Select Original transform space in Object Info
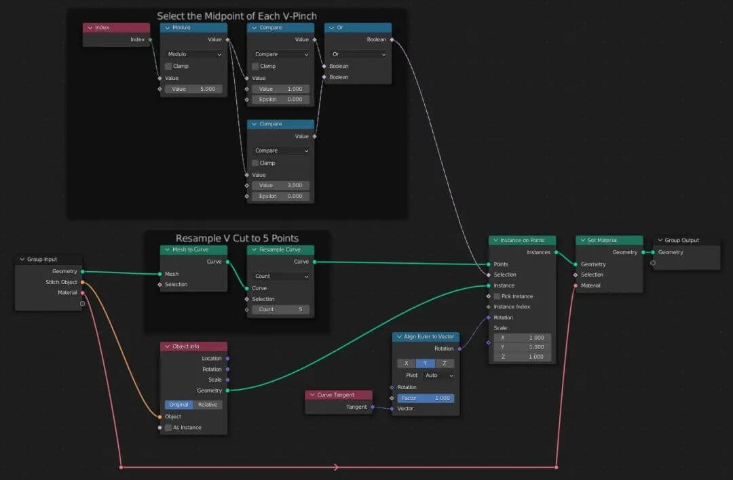The image size is (733, 480). point(179,405)
